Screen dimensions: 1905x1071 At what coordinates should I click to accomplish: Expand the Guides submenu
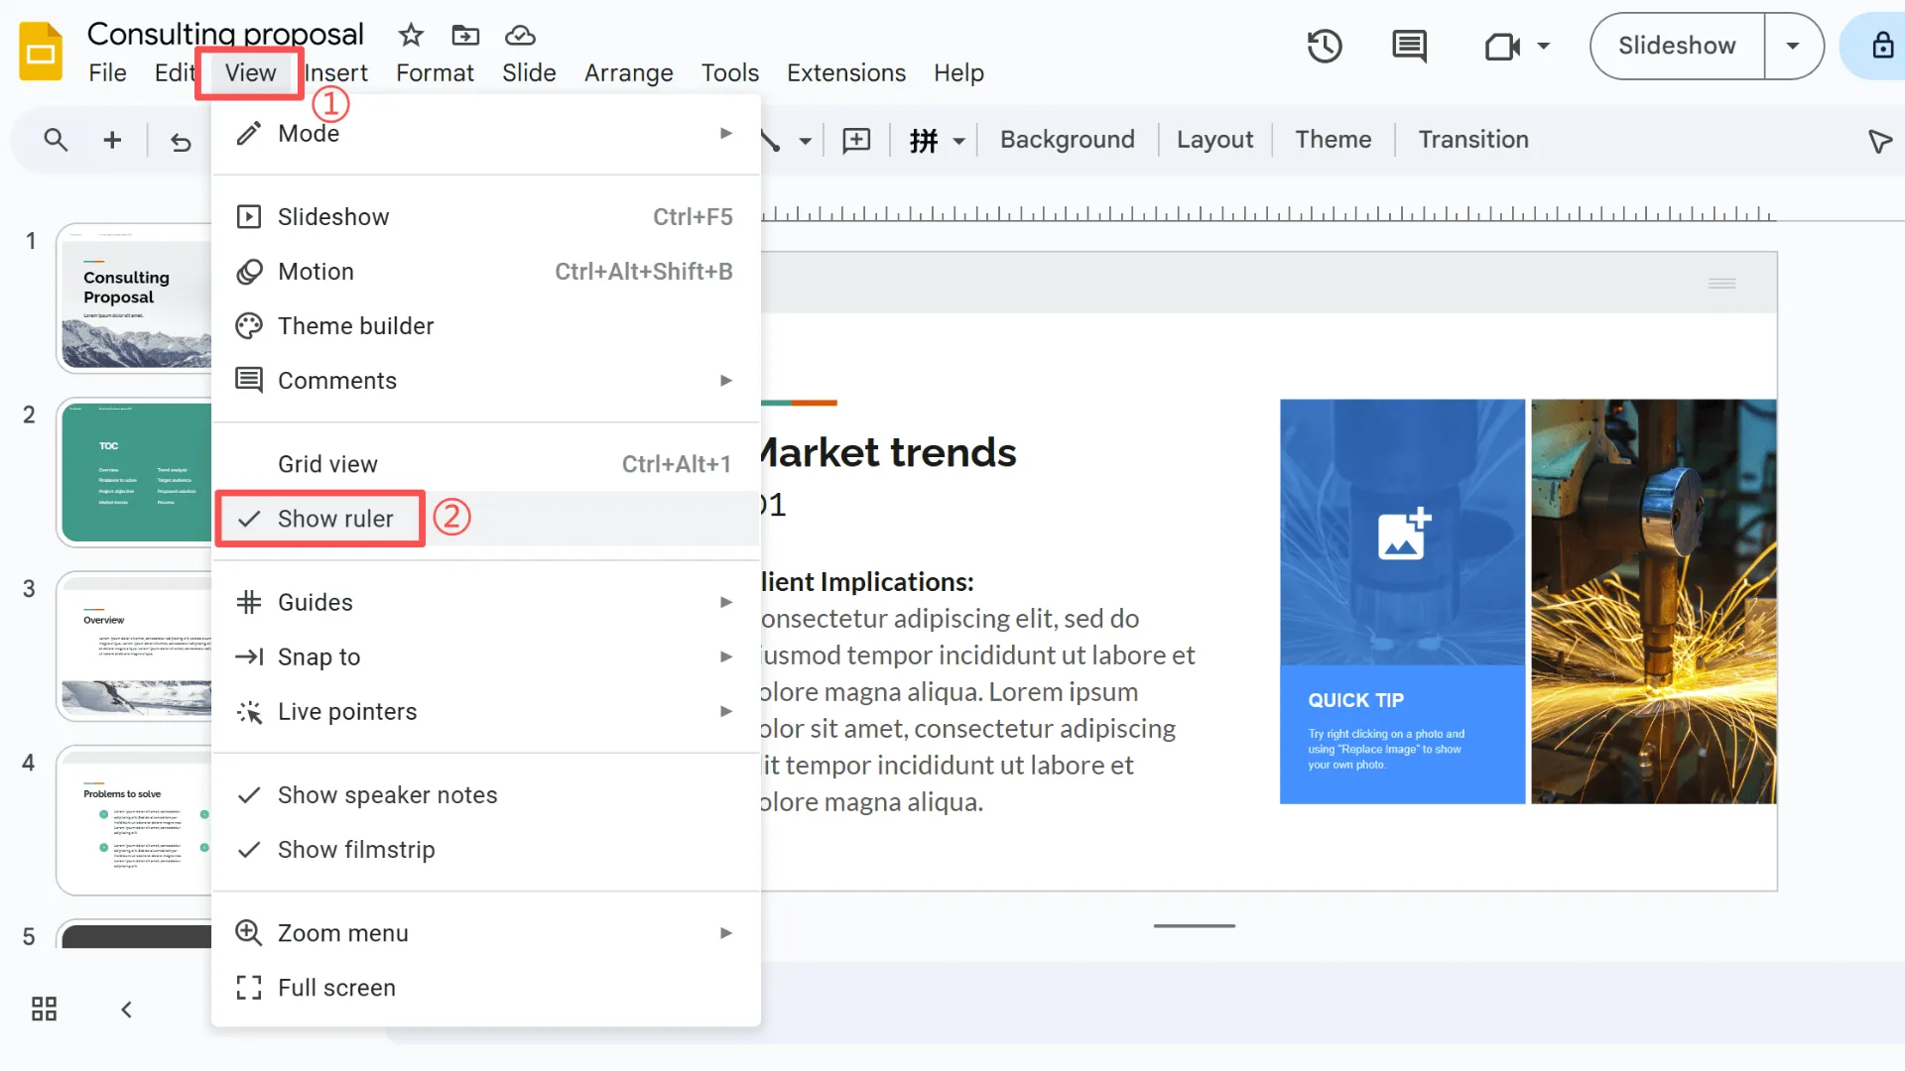pos(486,601)
